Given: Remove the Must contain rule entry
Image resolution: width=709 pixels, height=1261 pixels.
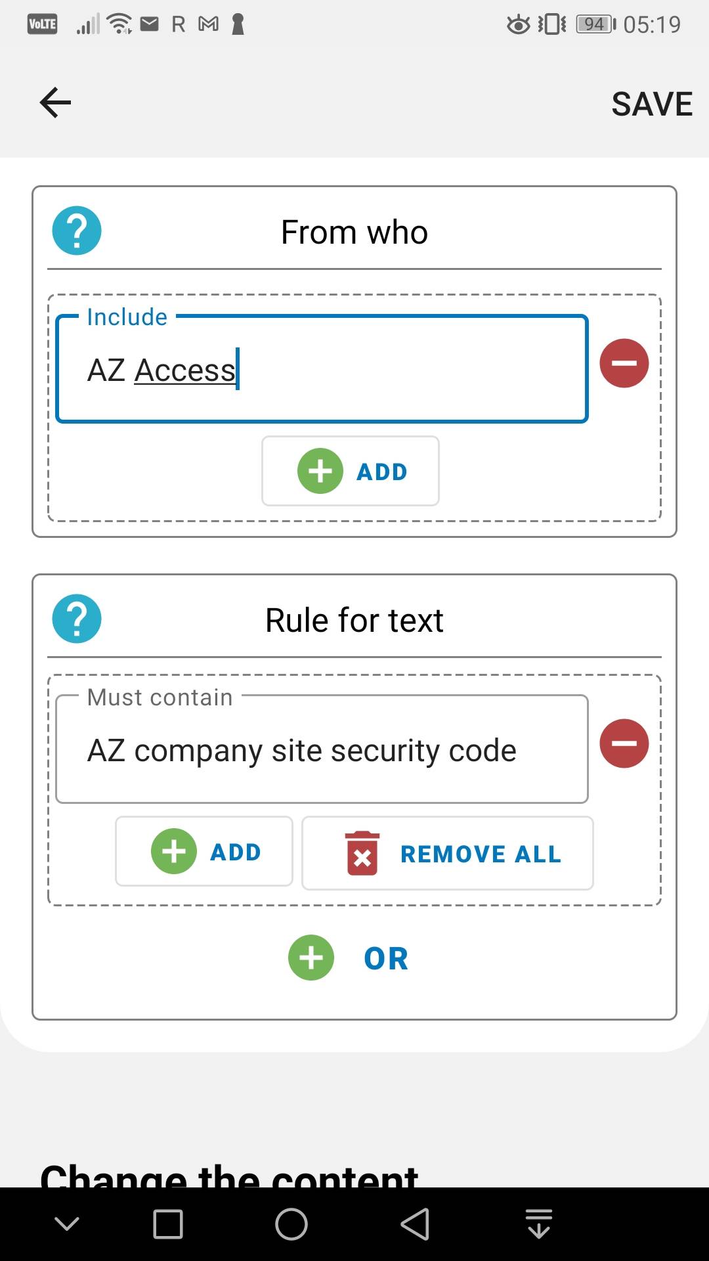Looking at the screenshot, I should click(x=624, y=743).
